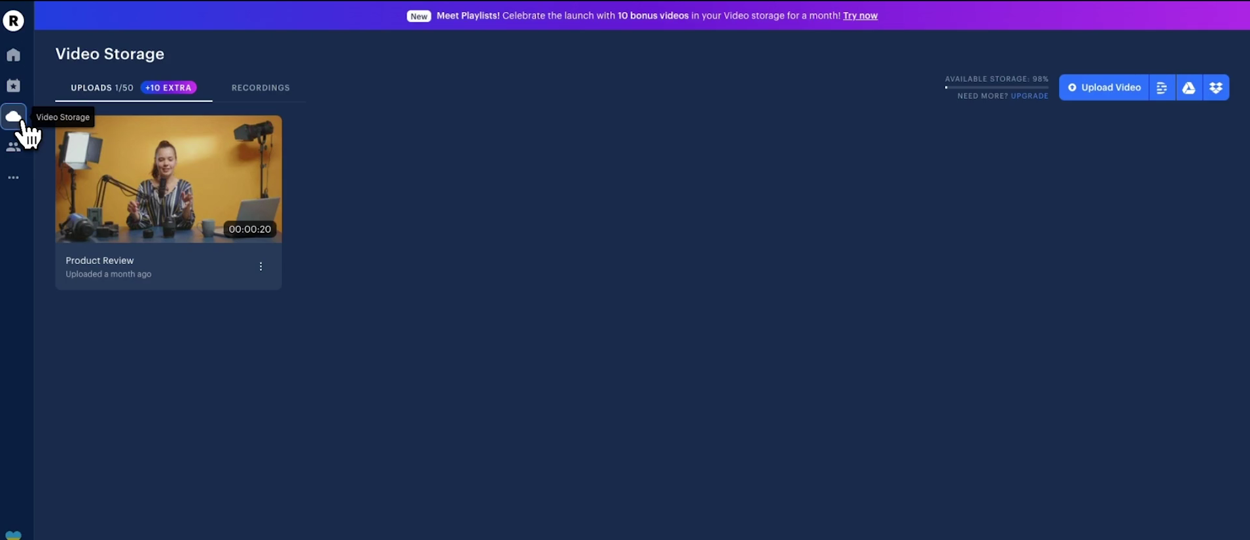Open Events from the sidebar calendar-star icon

click(13, 86)
